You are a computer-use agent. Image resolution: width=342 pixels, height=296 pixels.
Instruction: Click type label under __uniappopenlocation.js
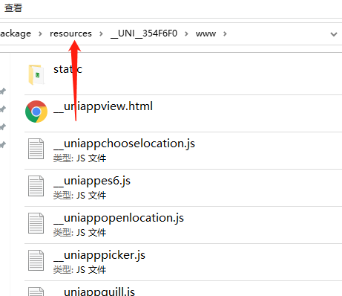pos(79,233)
